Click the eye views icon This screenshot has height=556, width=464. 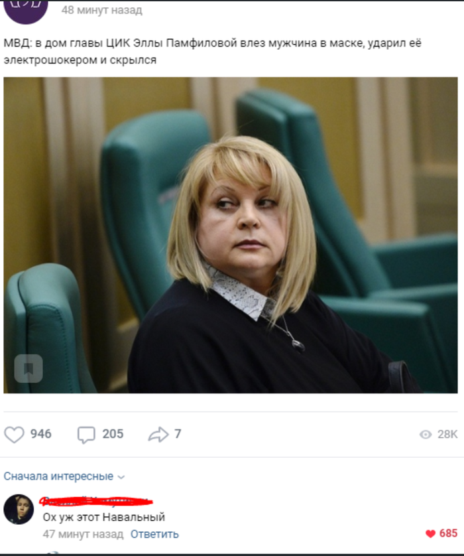click(426, 435)
